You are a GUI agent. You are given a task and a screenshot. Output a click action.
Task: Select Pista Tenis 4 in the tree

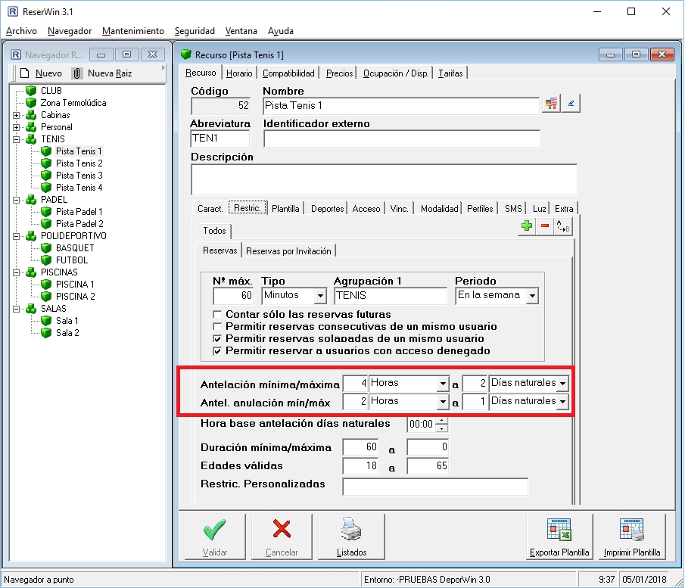coord(79,188)
